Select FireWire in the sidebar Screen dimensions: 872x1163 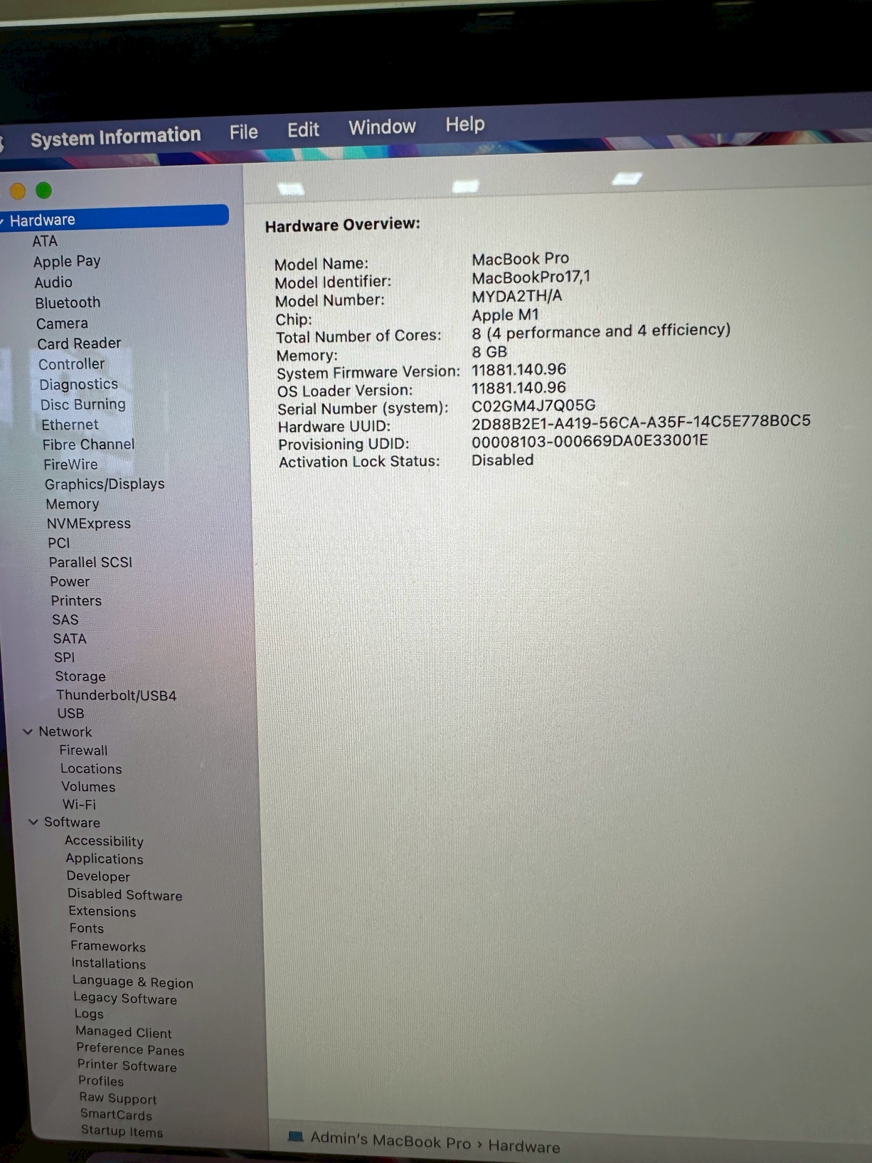pyautogui.click(x=70, y=465)
